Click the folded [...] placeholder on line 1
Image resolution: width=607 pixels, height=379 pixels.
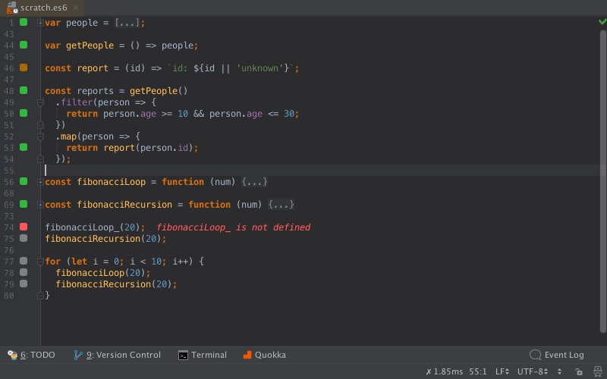127,23
